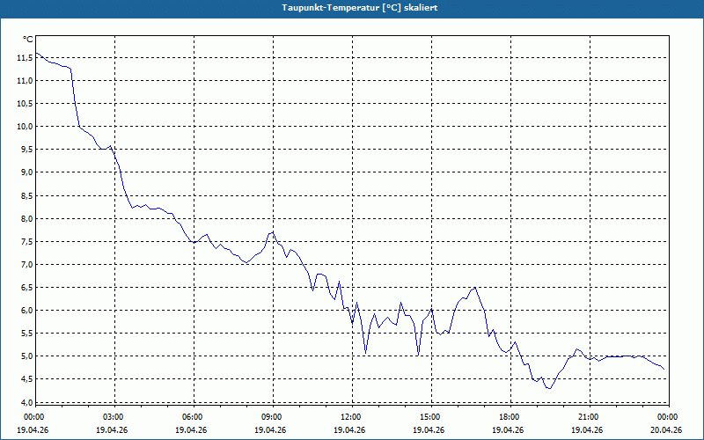The image size is (704, 440).
Task: Click the curve's local peak near 09:00
Action: (x=274, y=232)
